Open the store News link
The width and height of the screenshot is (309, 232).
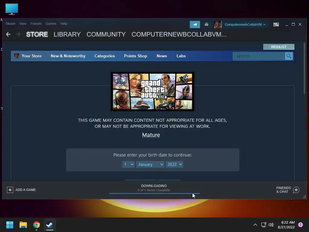(162, 56)
